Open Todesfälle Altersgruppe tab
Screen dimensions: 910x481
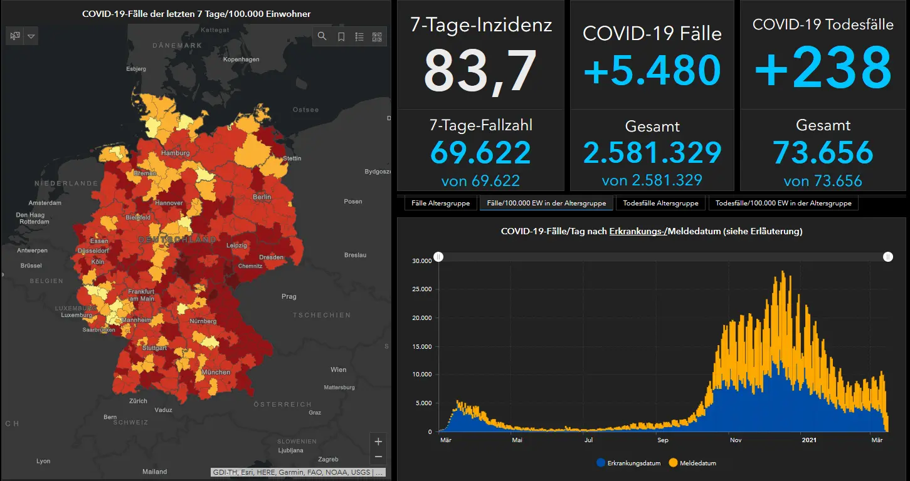660,204
